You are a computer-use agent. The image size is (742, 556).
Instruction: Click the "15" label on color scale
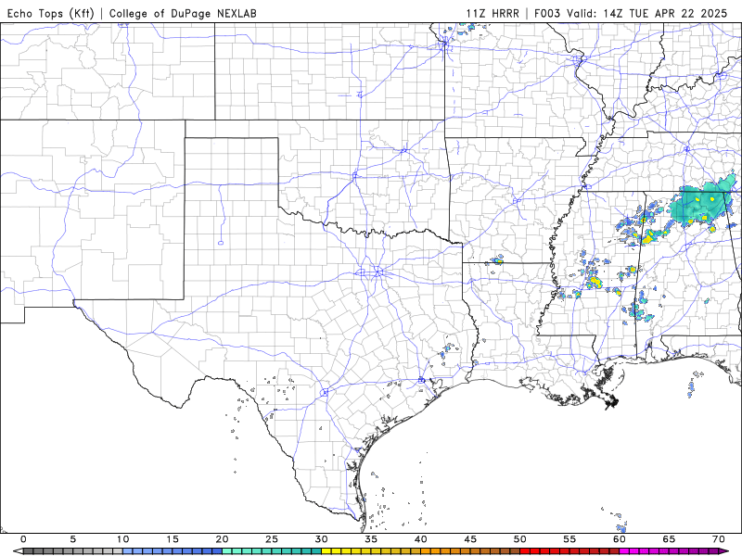click(173, 539)
